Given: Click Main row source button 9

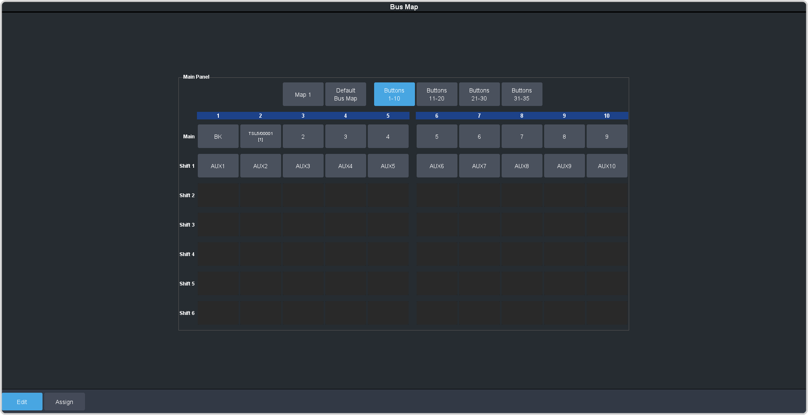Looking at the screenshot, I should click(607, 136).
